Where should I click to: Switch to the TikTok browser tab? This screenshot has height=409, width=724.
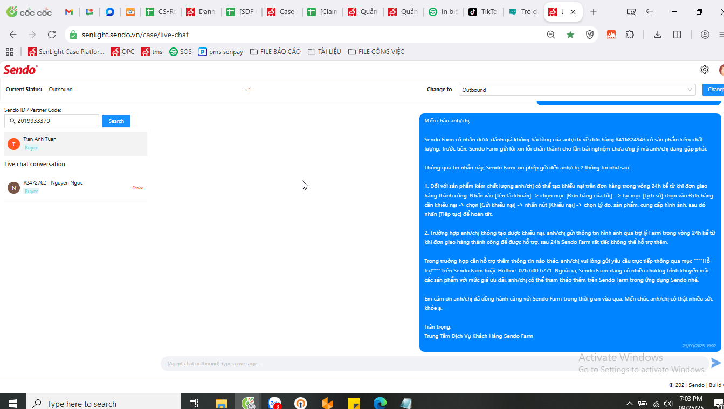(484, 12)
